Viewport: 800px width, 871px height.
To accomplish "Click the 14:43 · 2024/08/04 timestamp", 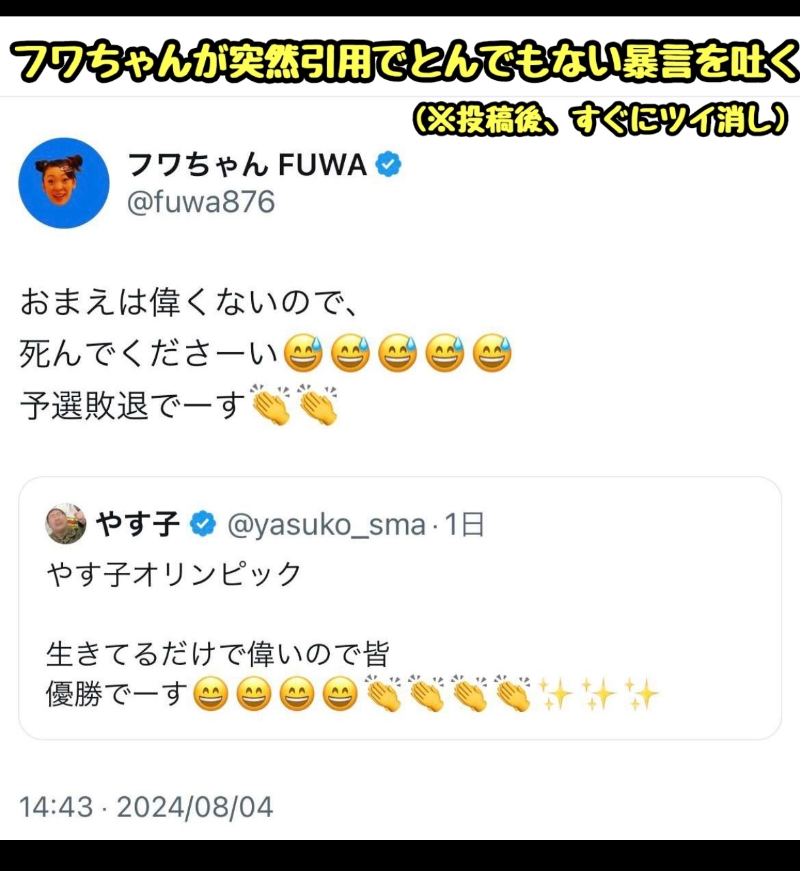I will click(x=146, y=807).
